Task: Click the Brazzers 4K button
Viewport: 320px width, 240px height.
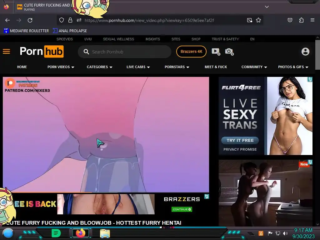Action: (191, 52)
